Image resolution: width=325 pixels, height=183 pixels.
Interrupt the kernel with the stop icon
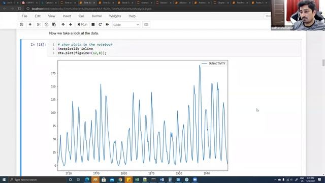coord(93,24)
